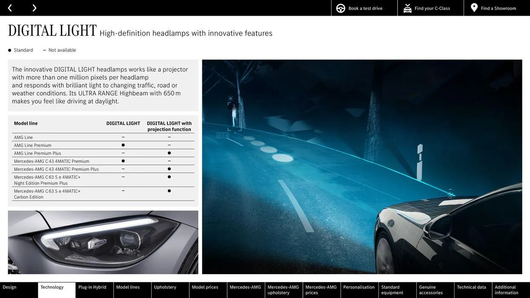
Task: Click the headlamp close-up photo
Action: (x=103, y=242)
